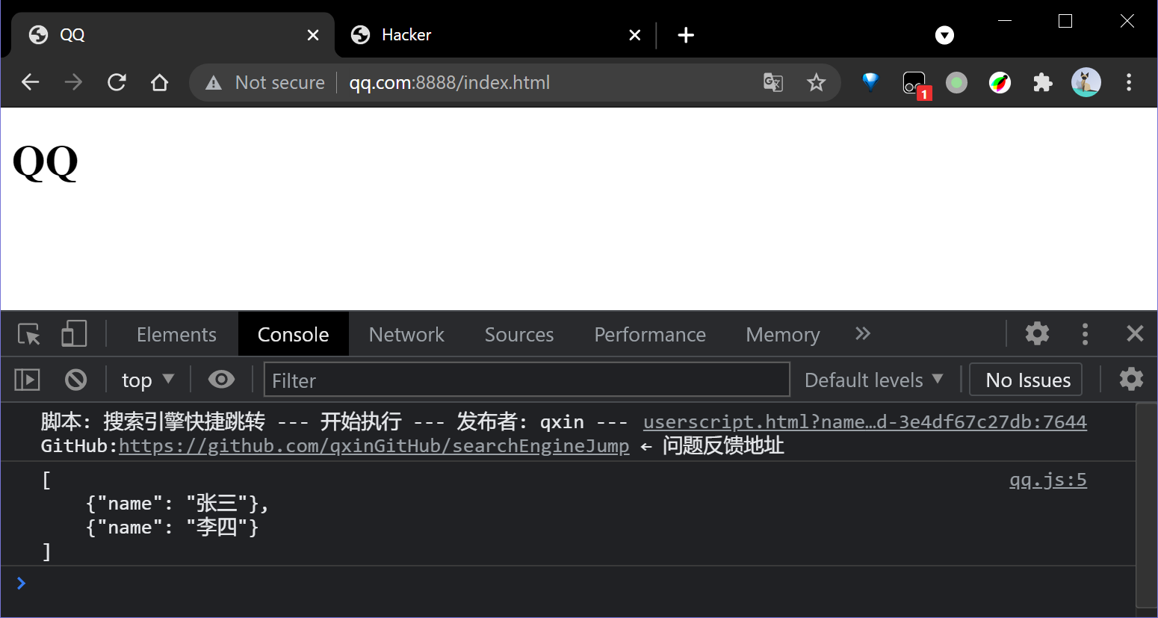Open the gray circle extension icon
The width and height of the screenshot is (1158, 618).
[x=956, y=82]
